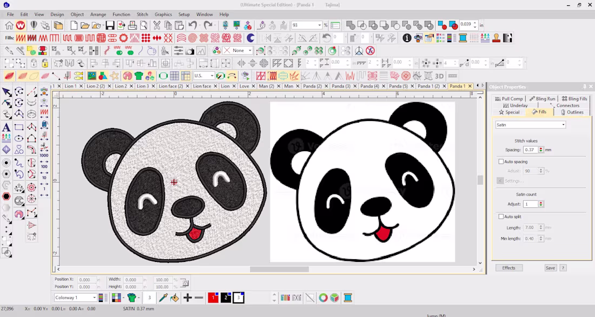Select the Lettering text tool
The height and width of the screenshot is (317, 595).
pos(6,127)
